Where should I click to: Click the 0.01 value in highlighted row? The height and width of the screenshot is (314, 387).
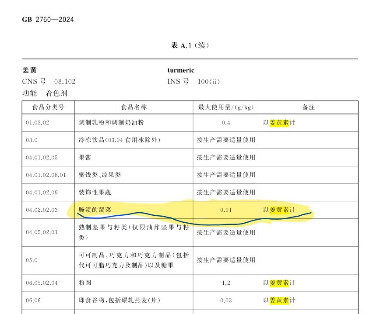pos(225,210)
